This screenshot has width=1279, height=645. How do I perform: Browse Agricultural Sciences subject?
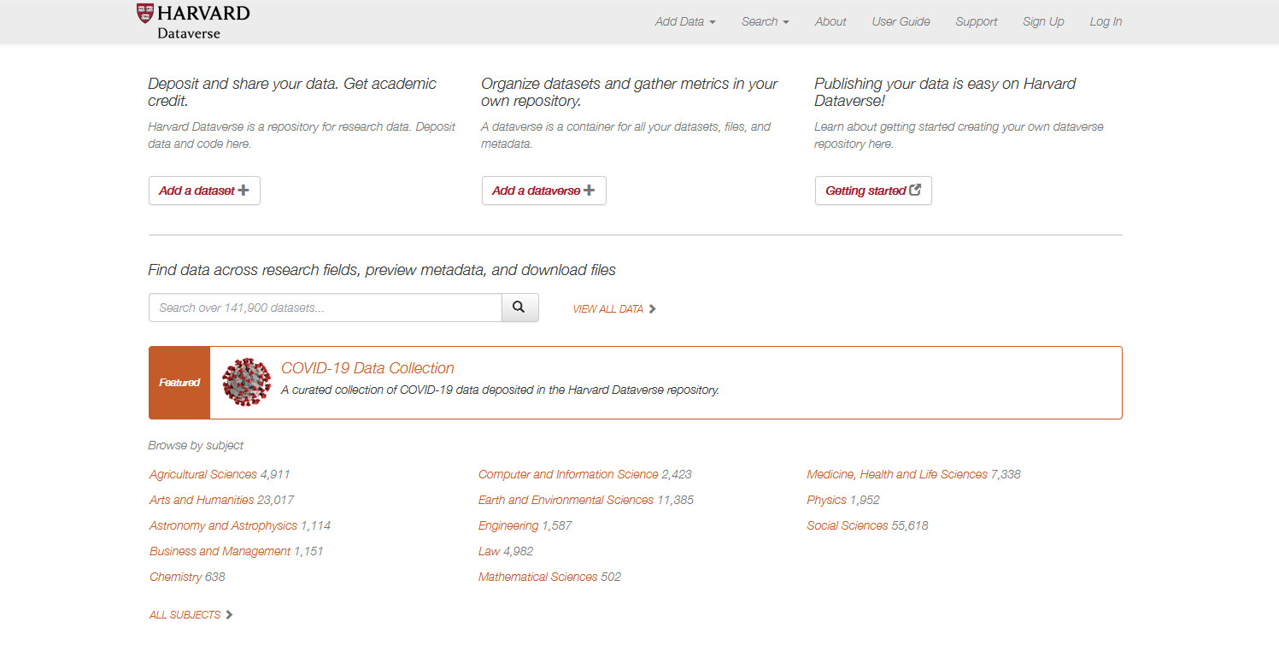point(202,474)
